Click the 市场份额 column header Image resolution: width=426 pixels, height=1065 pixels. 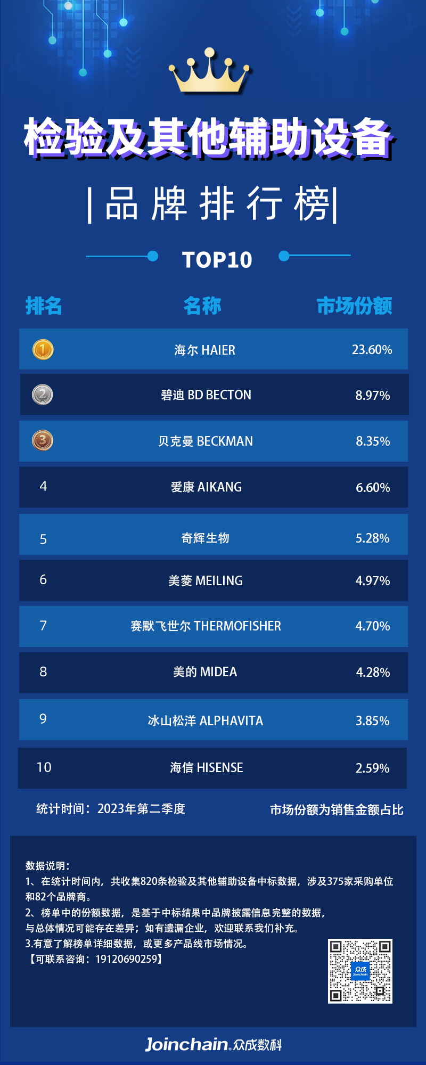[354, 306]
